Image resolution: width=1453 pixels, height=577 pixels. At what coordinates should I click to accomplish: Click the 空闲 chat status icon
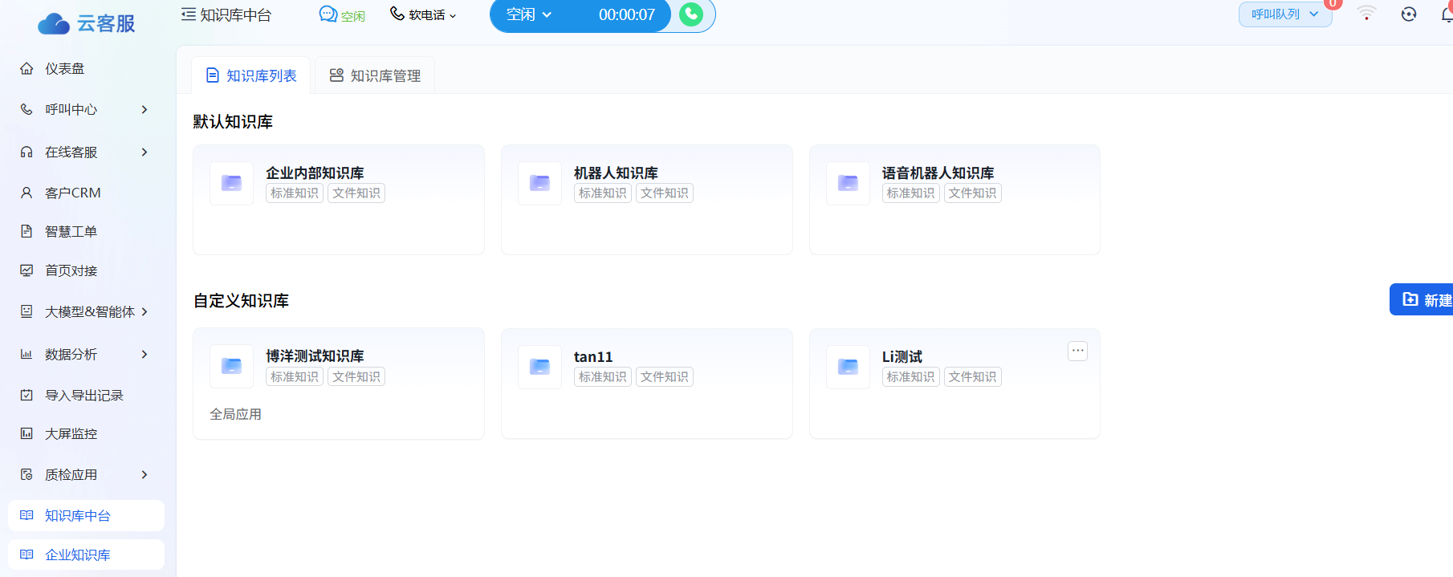(x=328, y=14)
